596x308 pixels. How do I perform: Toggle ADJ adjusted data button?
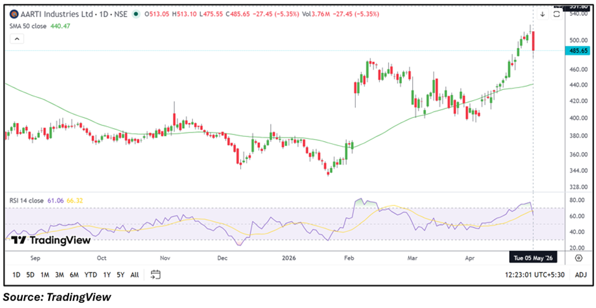[x=580, y=274]
